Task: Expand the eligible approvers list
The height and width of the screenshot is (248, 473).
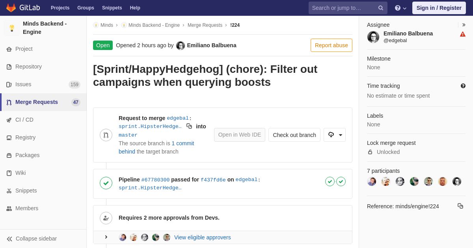Action: 106,237
